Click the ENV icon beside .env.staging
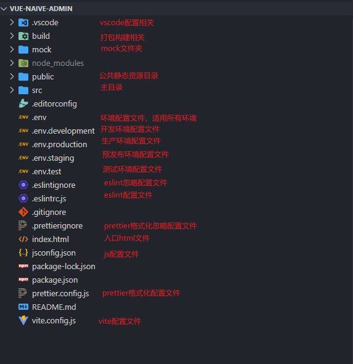 [x=23, y=158]
